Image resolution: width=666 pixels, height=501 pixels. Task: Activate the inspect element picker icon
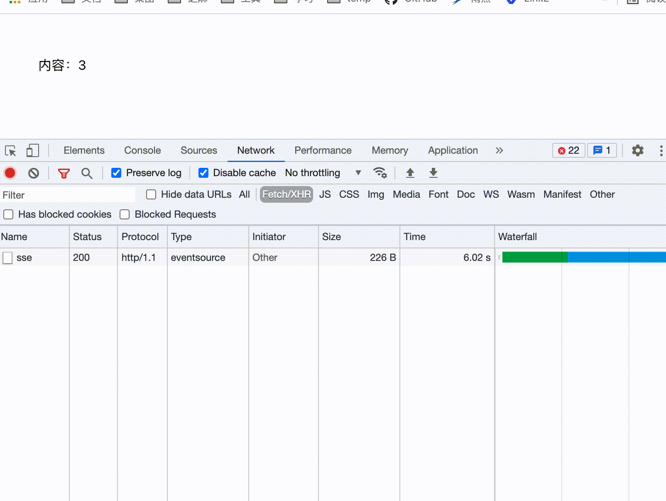pos(10,150)
